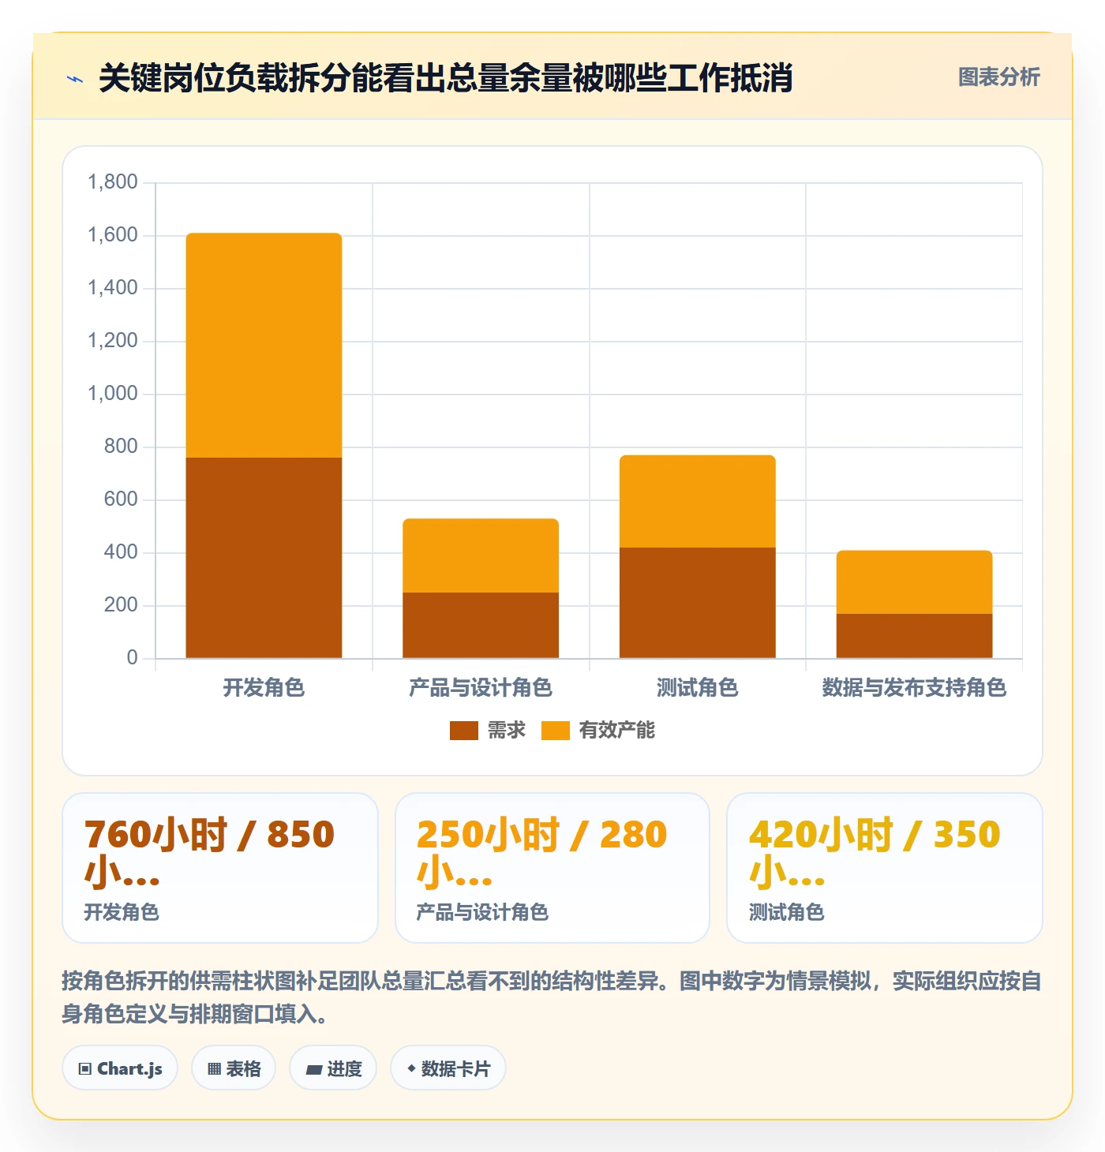Pick the 需求 bar segment for 测试角色
The image size is (1105, 1152).
click(x=698, y=603)
